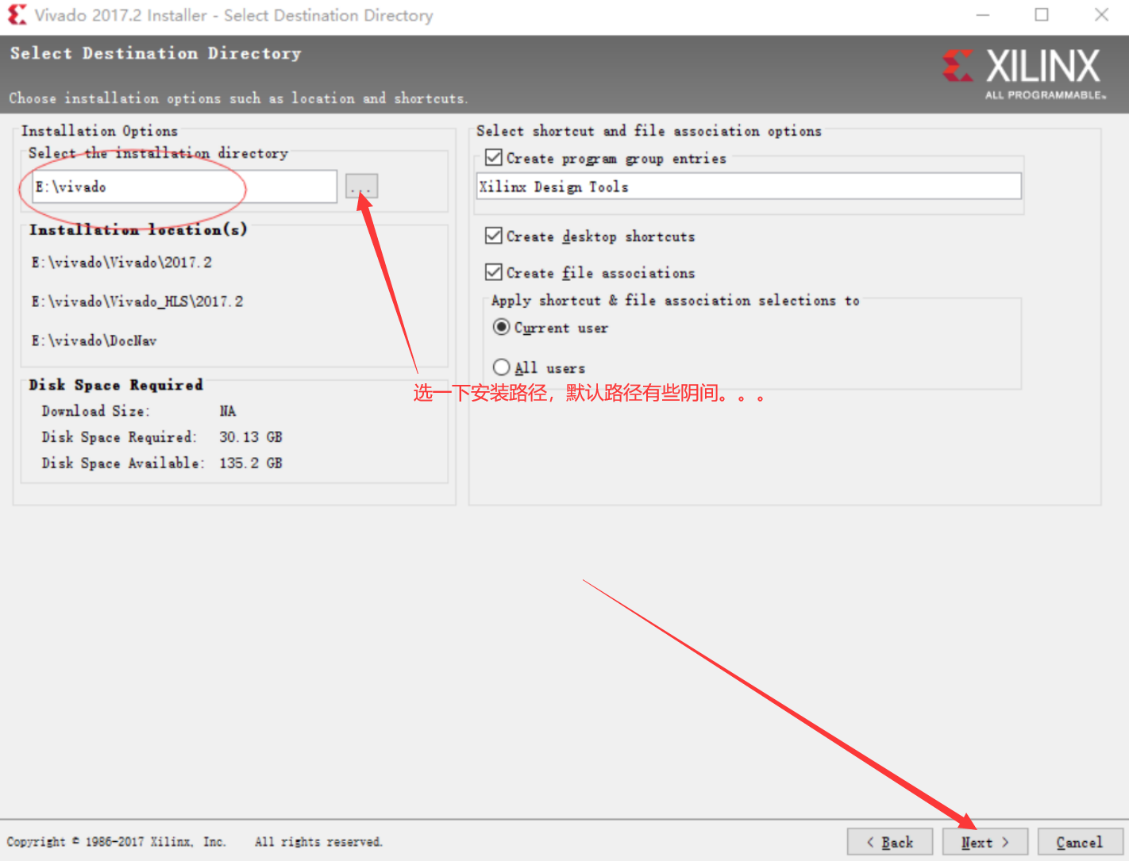
Task: Toggle Create program group entries checkbox
Action: [x=494, y=158]
